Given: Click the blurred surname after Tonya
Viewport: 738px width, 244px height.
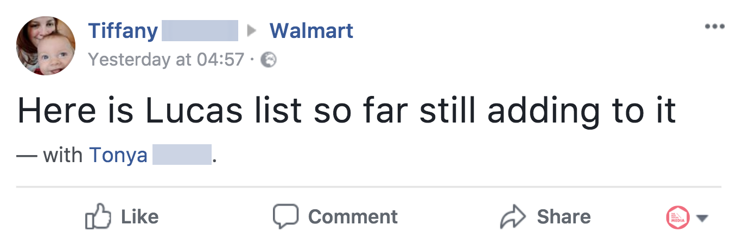Looking at the screenshot, I should pyautogui.click(x=181, y=155).
